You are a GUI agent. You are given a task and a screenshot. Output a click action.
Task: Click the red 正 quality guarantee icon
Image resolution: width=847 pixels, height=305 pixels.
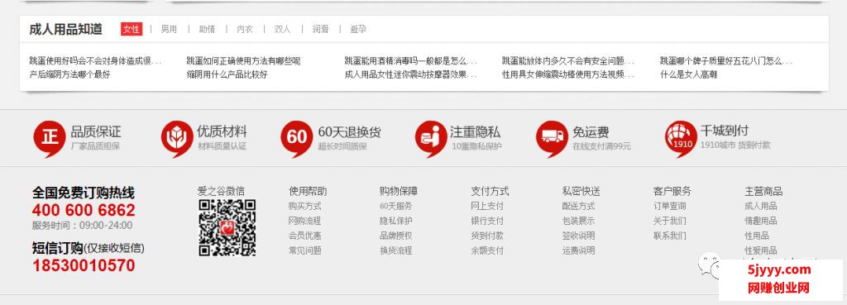(x=50, y=138)
